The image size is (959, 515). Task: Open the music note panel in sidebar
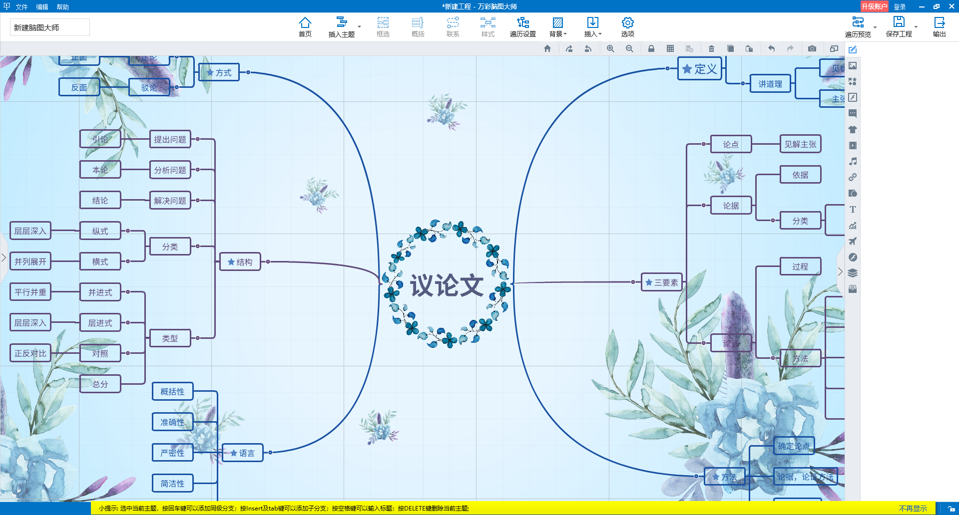(x=853, y=161)
